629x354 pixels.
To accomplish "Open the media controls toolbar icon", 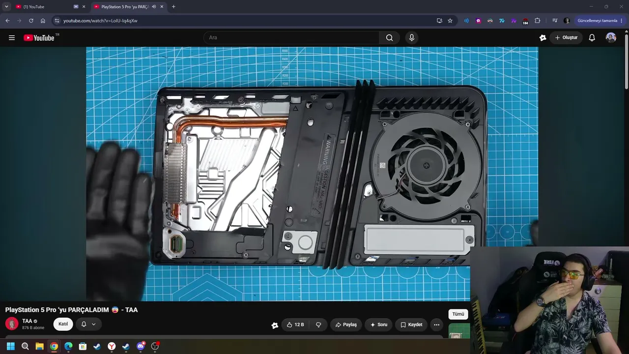I will click(555, 21).
